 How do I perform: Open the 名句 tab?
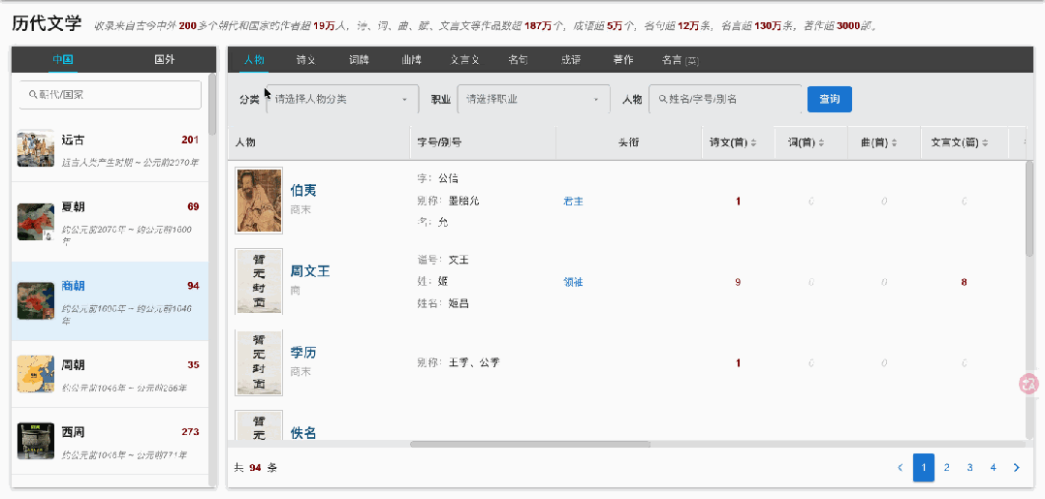(518, 59)
